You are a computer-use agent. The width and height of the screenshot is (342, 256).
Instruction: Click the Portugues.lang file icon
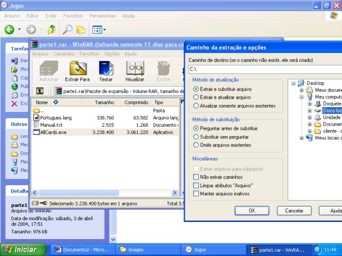tap(36, 118)
